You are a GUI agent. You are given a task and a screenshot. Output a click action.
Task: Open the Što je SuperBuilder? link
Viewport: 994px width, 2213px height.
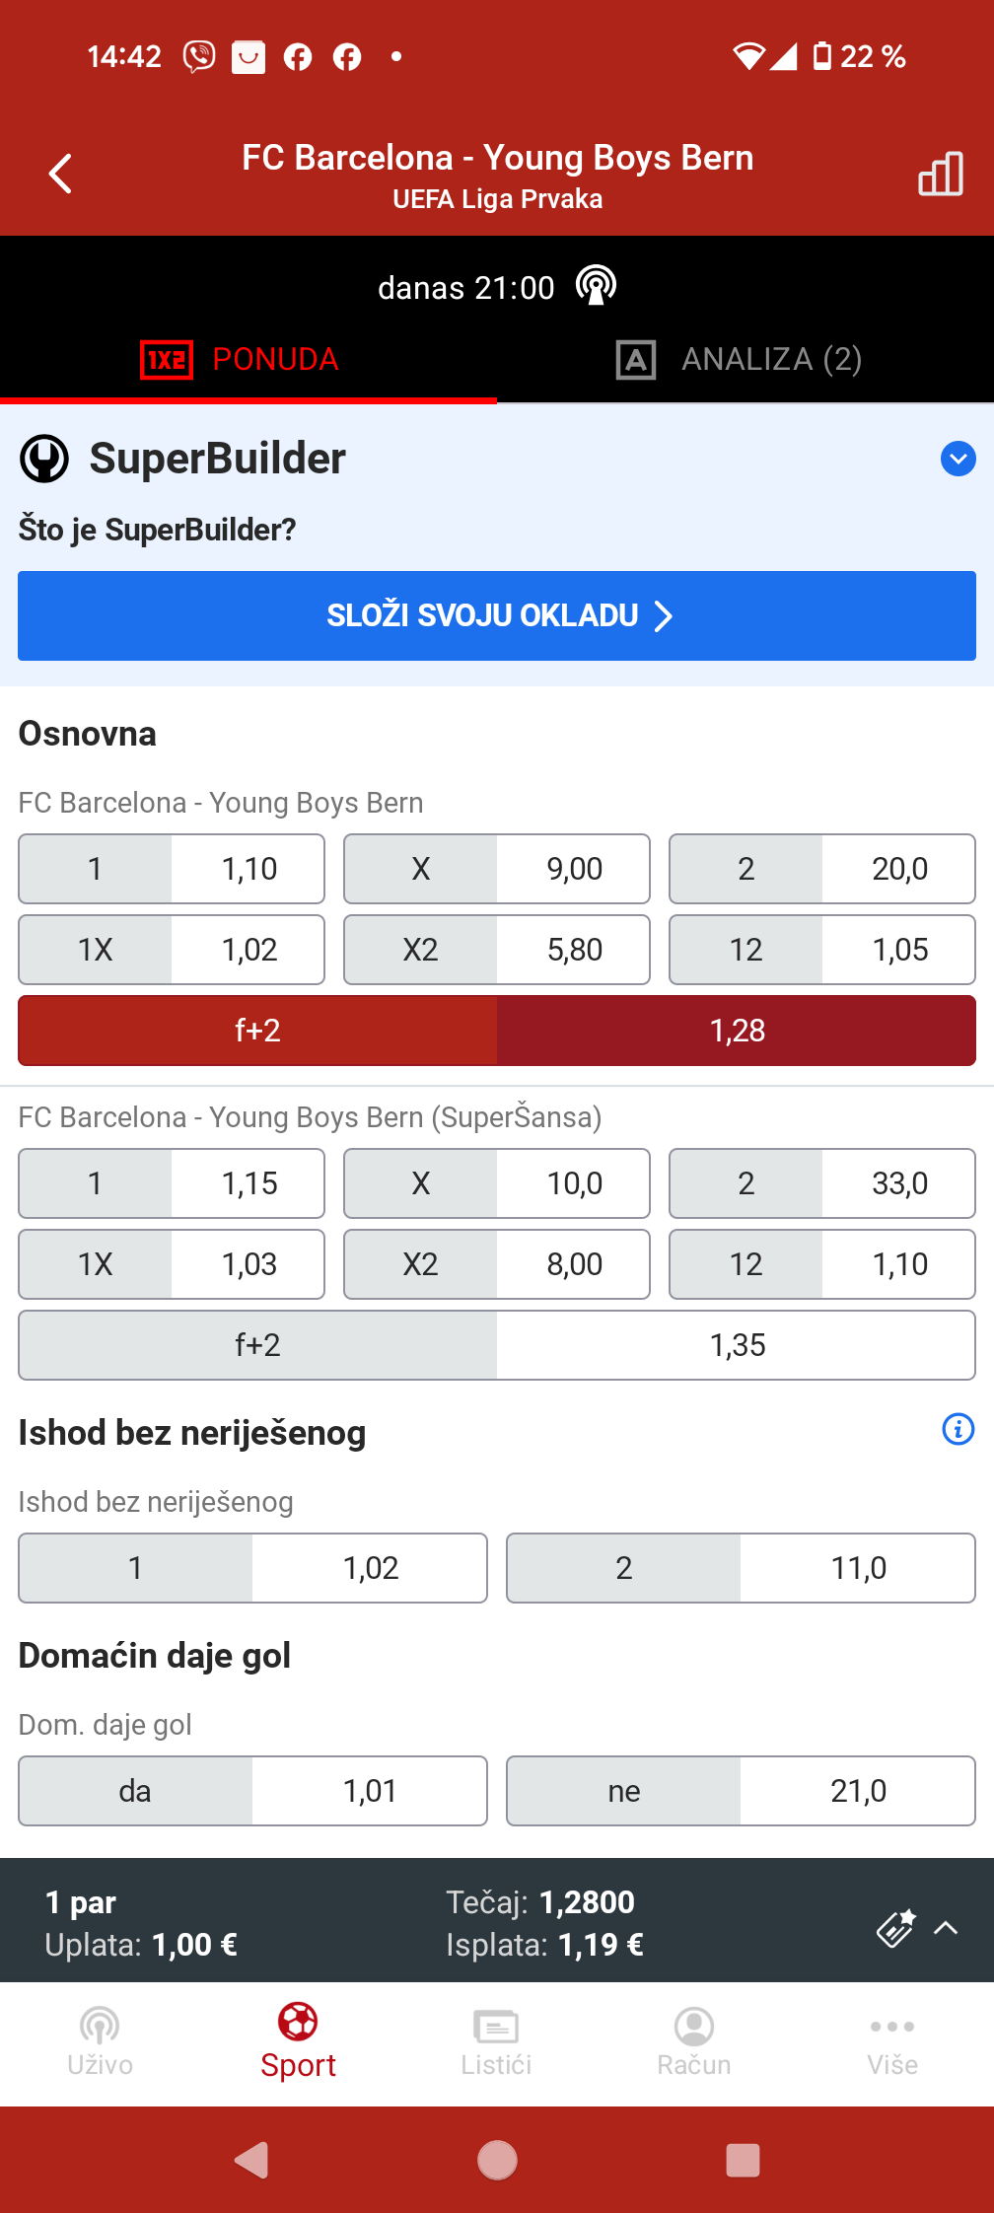[158, 530]
